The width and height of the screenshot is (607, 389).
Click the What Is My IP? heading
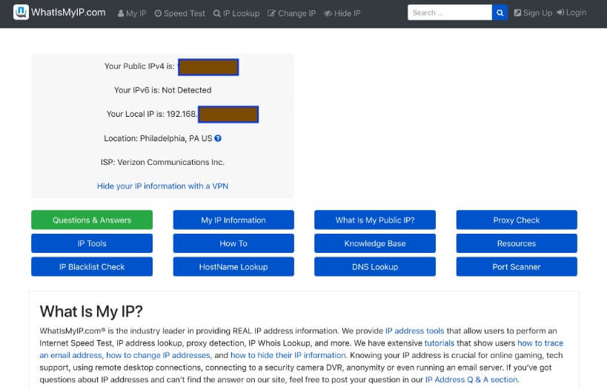click(91, 311)
